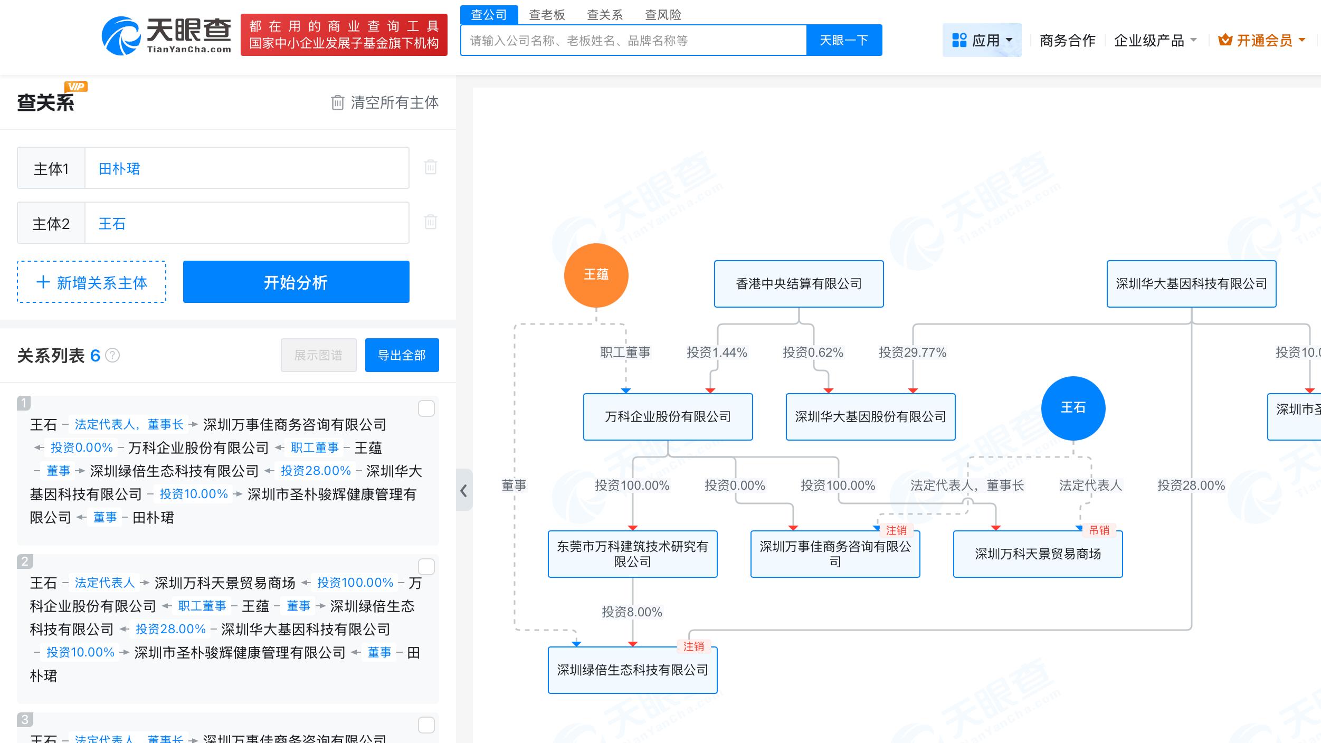This screenshot has width=1321, height=743.
Task: Open the 应用 dropdown
Action: [982, 40]
